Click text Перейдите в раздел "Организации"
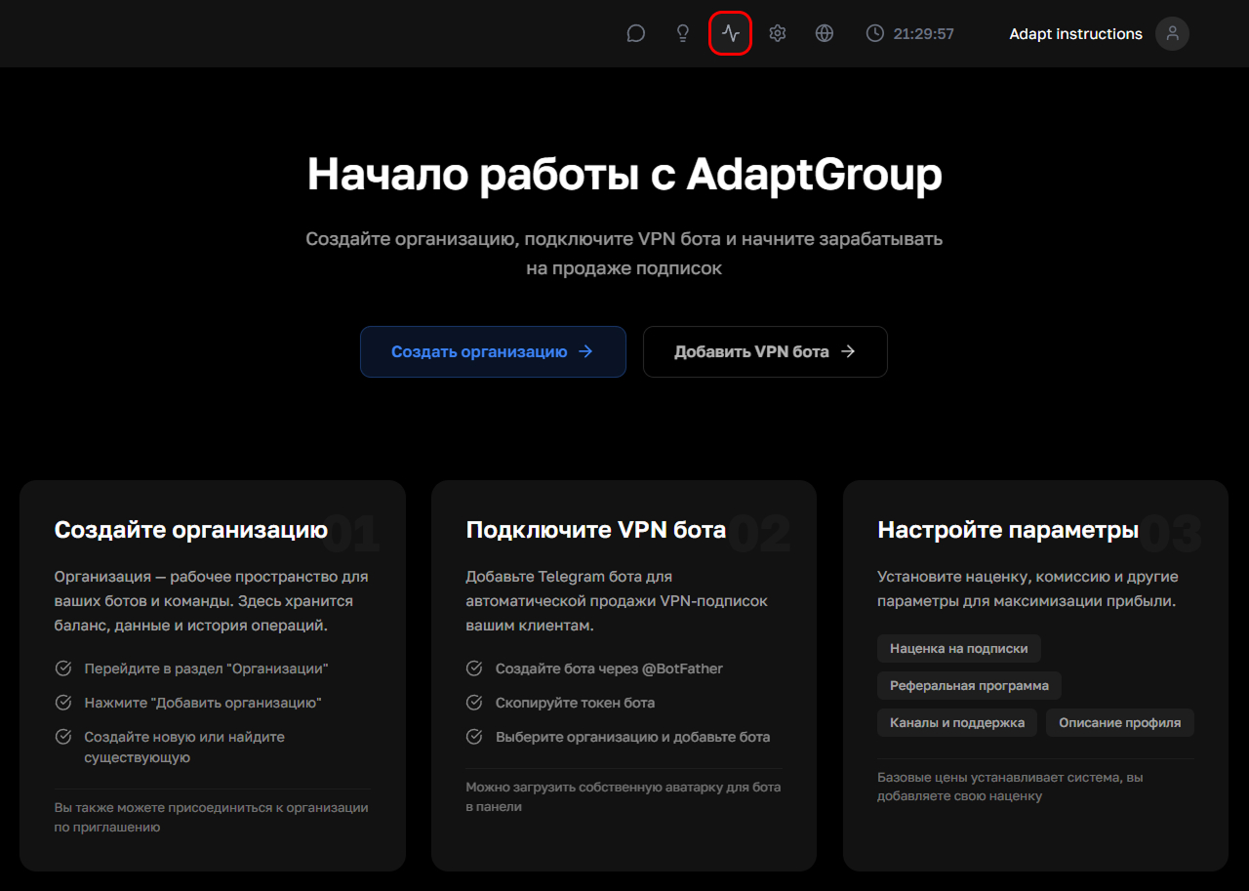The image size is (1249, 891). coord(206,668)
